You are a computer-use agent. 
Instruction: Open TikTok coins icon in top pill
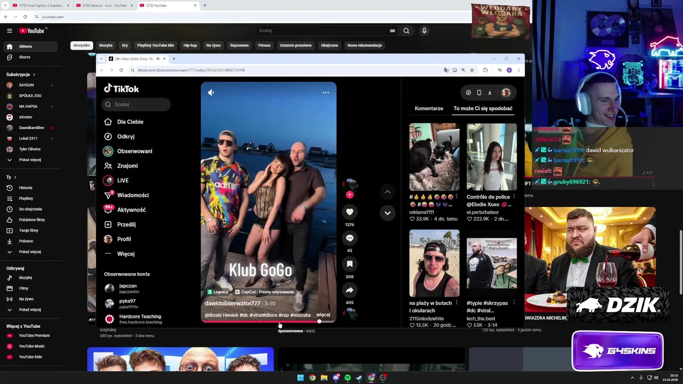[468, 93]
